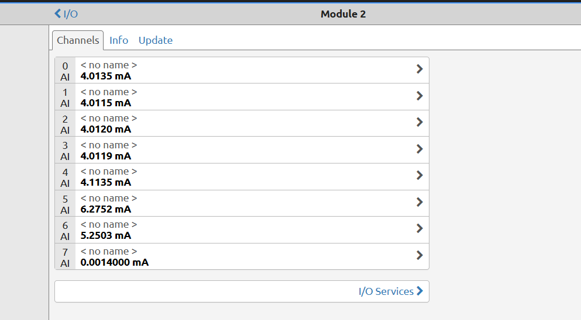Open channel reading 4.0135 mA

[x=106, y=76]
